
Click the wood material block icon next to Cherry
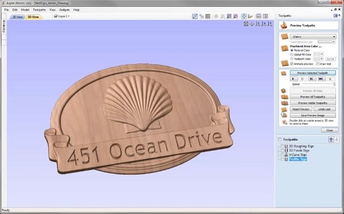pos(284,37)
